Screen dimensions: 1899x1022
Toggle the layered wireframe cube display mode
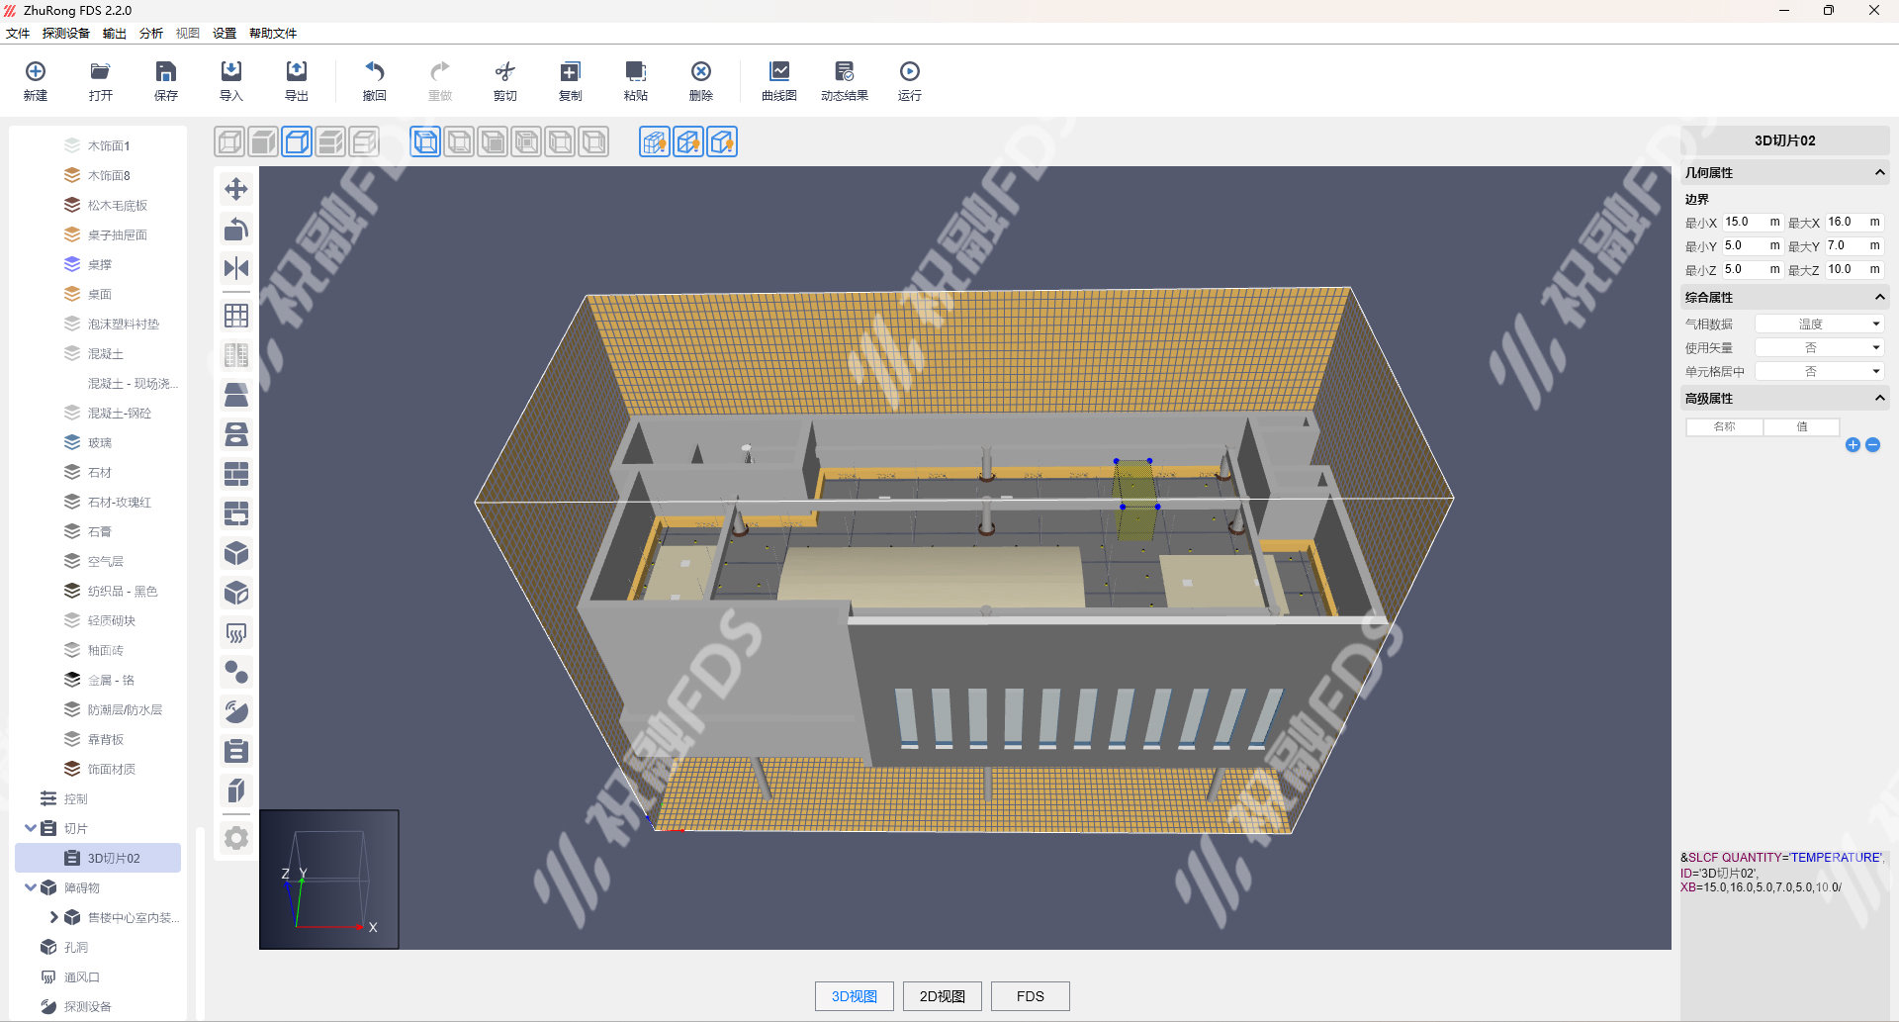click(x=364, y=141)
